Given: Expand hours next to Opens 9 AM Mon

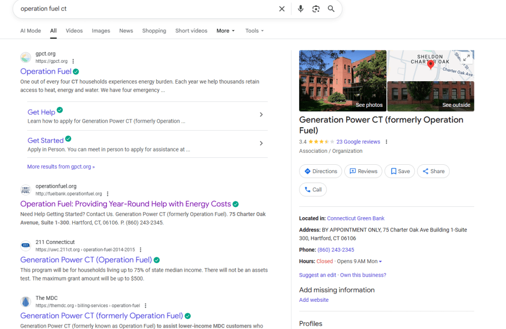Looking at the screenshot, I should (380, 262).
